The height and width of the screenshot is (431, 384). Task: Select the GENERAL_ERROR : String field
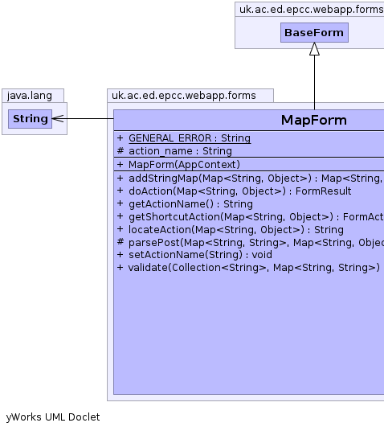coord(184,138)
